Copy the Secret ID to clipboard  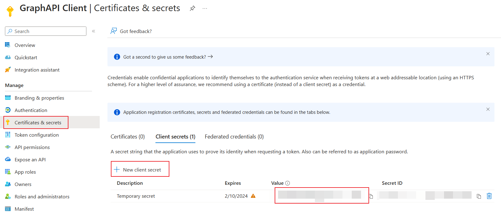479,196
